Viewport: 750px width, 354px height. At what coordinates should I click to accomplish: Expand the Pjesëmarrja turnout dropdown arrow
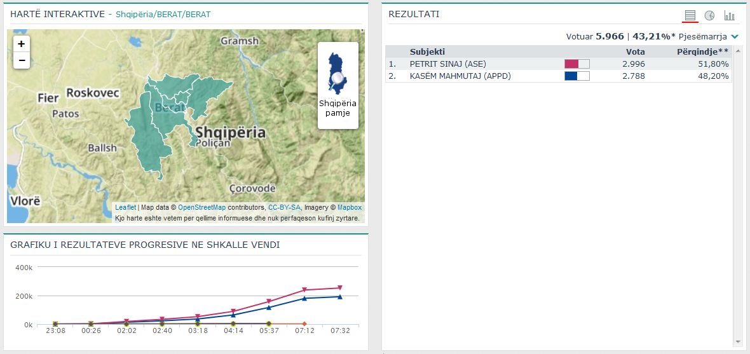tap(735, 37)
